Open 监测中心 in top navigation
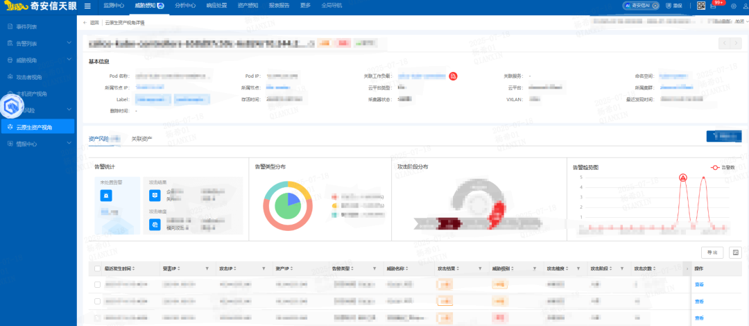The image size is (749, 326). click(x=114, y=6)
